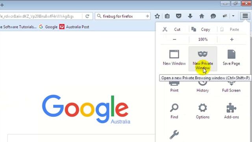Click the search magnifier icon in the search box
The image size is (252, 142).
point(99,16)
